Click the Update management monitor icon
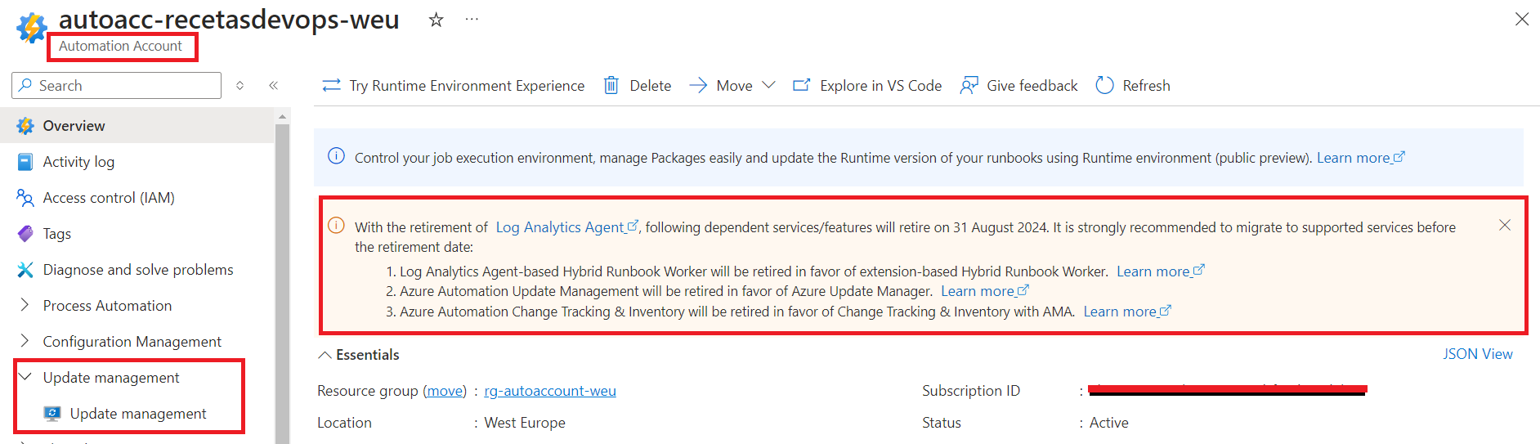Image resolution: width=1540 pixels, height=444 pixels. point(52,414)
